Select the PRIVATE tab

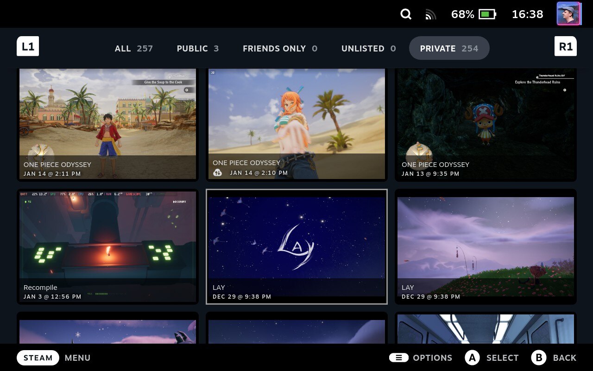click(x=449, y=48)
